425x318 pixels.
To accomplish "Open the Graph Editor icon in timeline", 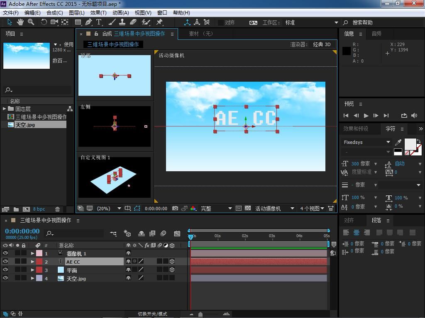I will coord(177,233).
